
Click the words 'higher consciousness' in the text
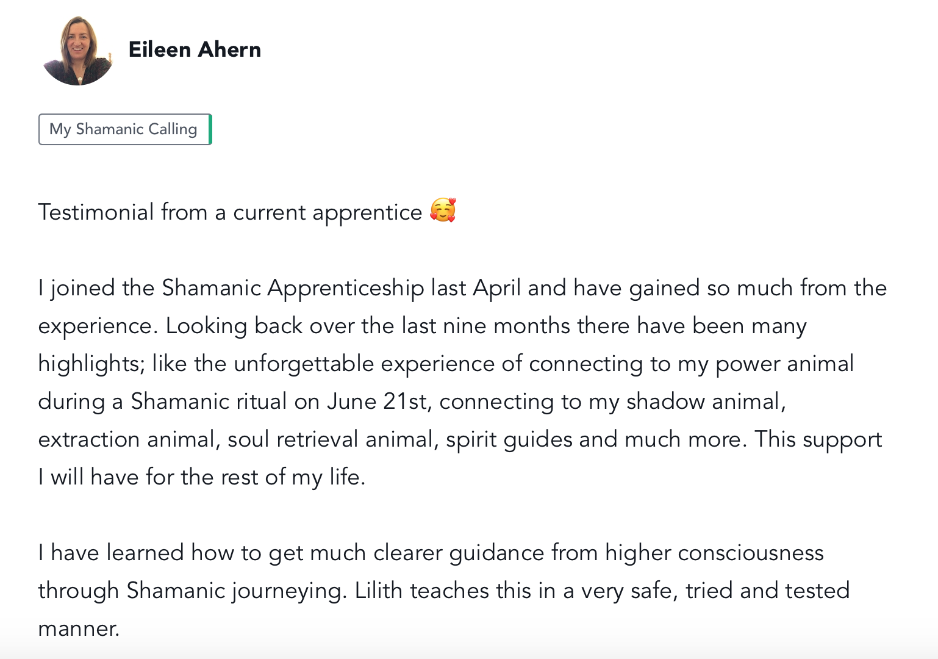click(x=714, y=553)
